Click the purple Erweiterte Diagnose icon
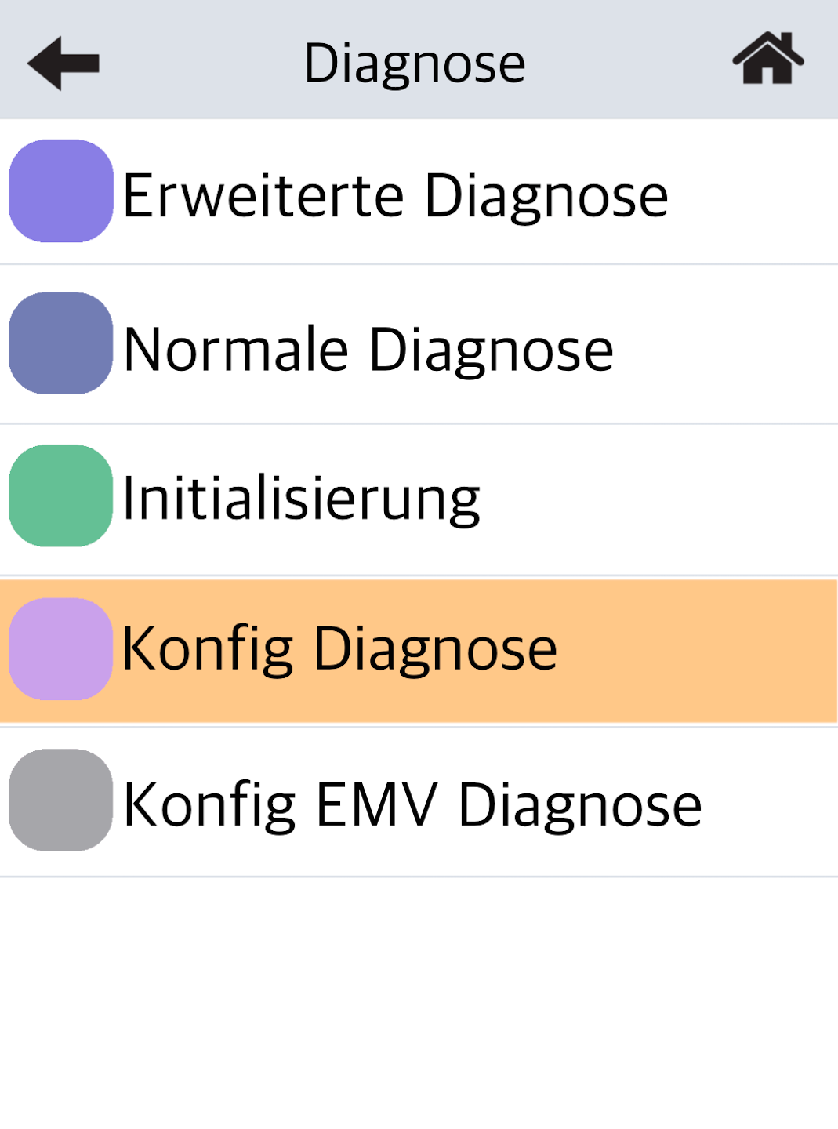838x1129 pixels. pyautogui.click(x=61, y=191)
